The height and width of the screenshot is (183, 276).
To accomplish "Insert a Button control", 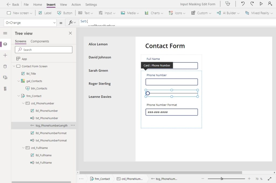I will tap(65, 13).
